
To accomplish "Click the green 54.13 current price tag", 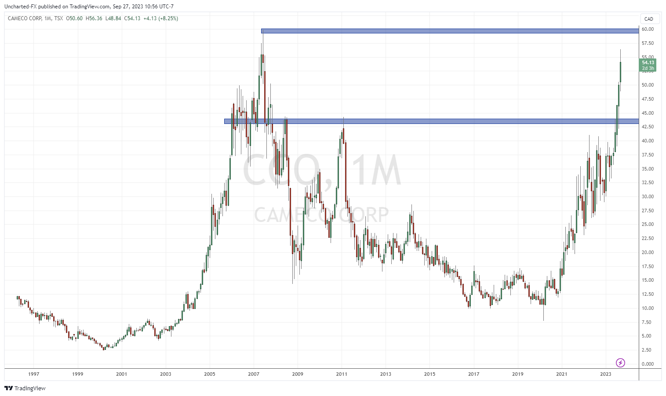I will point(648,65).
